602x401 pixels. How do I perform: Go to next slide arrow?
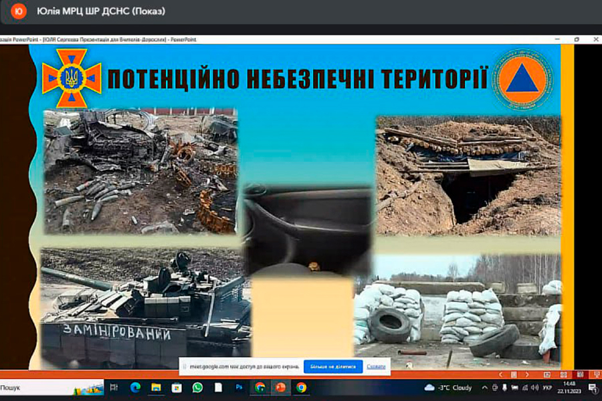pos(527,374)
